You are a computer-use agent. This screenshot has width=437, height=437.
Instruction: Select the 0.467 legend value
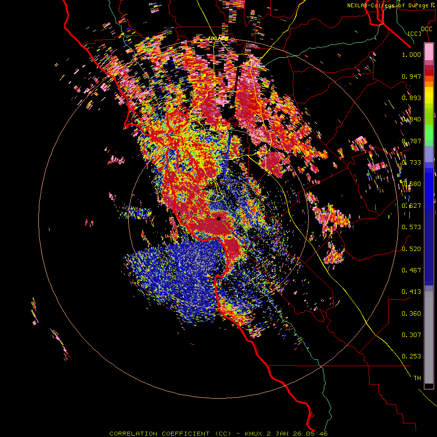click(411, 270)
